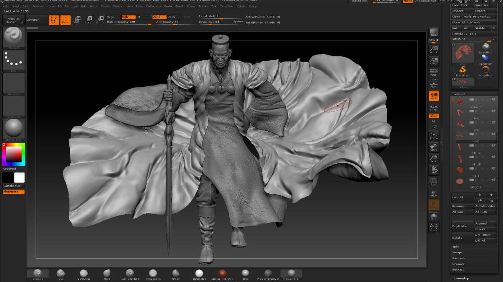Select the Draw mode button

click(x=66, y=20)
